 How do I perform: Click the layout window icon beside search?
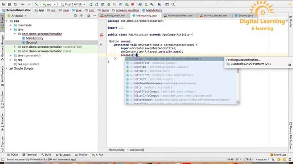(167, 4)
